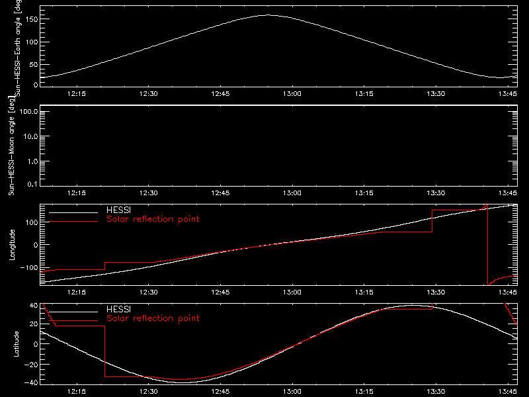Click '12:45' time label under Moon angle plot
This screenshot has width=529, height=397.
(220, 193)
